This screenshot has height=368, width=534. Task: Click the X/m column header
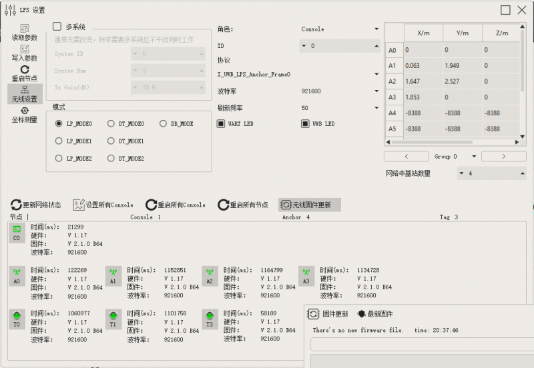tap(423, 33)
